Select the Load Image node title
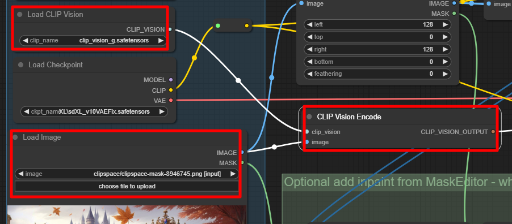The width and height of the screenshot is (512, 224). point(42,137)
